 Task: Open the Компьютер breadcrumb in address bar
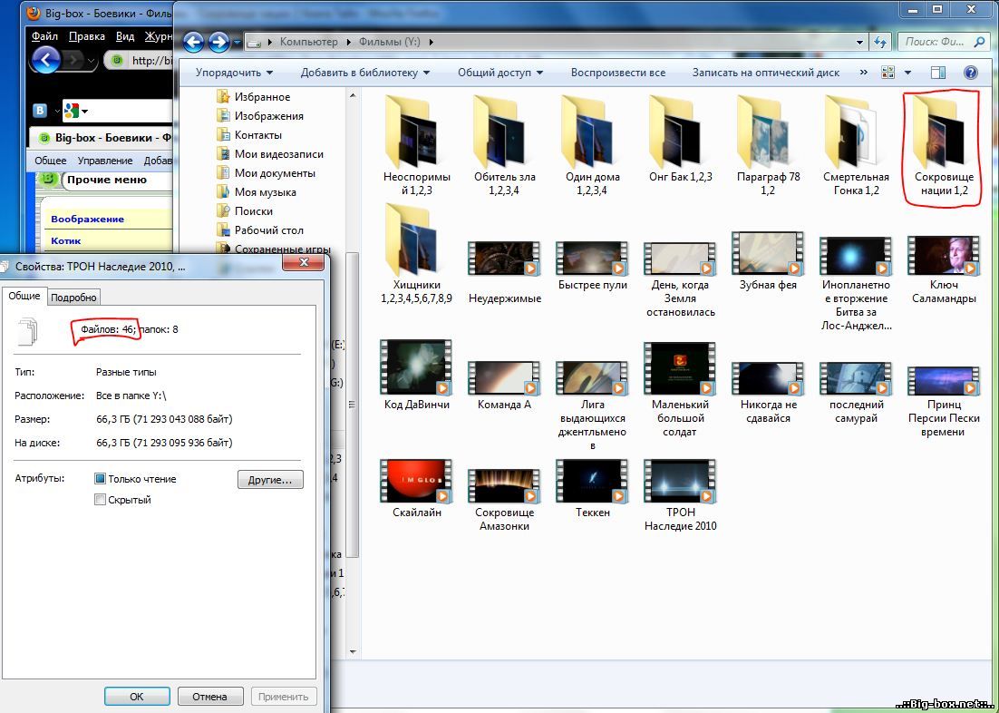(x=308, y=42)
